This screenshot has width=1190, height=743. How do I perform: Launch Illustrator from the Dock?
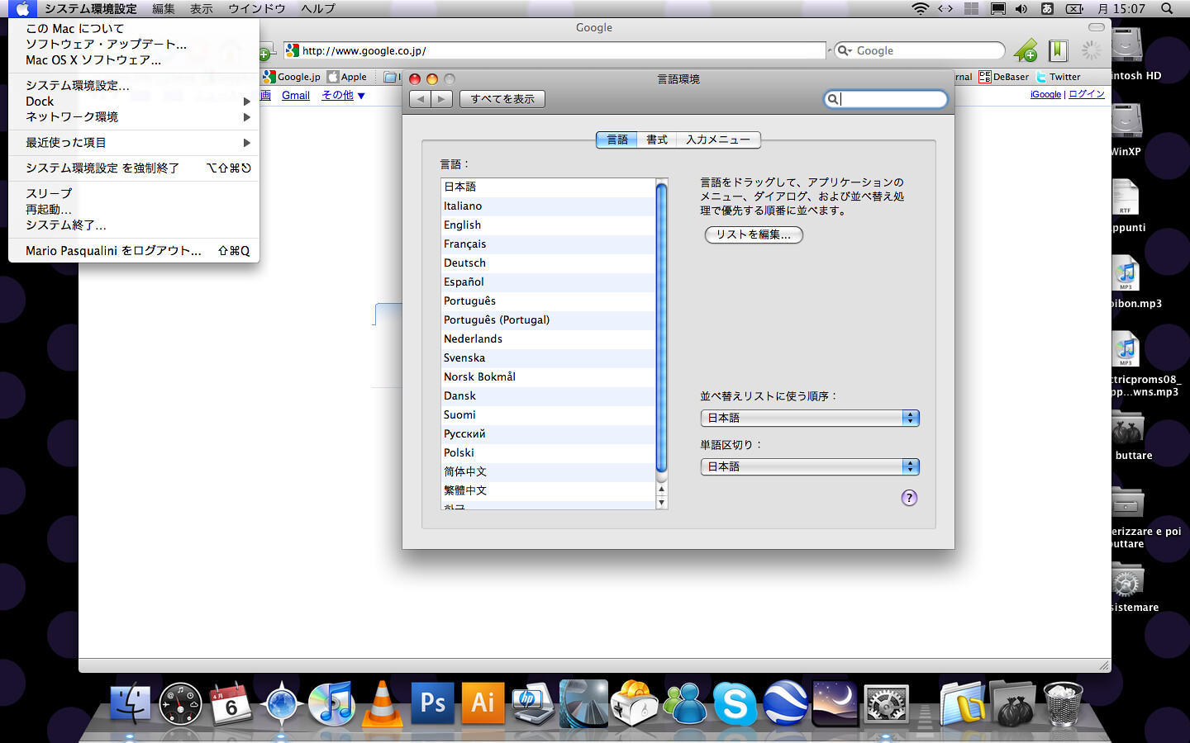coord(483,703)
